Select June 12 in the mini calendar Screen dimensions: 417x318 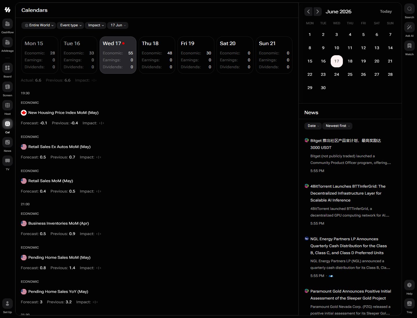pos(363,48)
